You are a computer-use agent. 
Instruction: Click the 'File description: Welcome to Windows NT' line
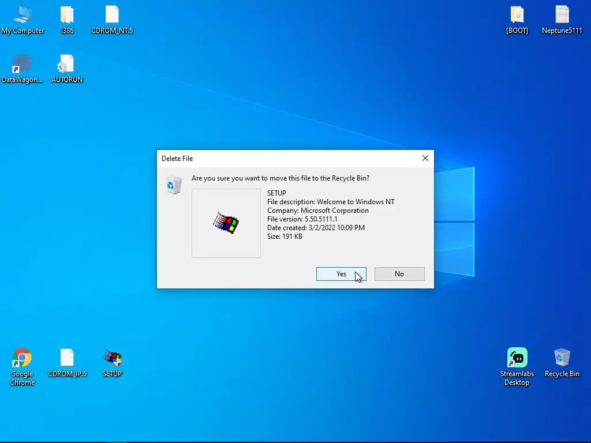pyautogui.click(x=331, y=201)
